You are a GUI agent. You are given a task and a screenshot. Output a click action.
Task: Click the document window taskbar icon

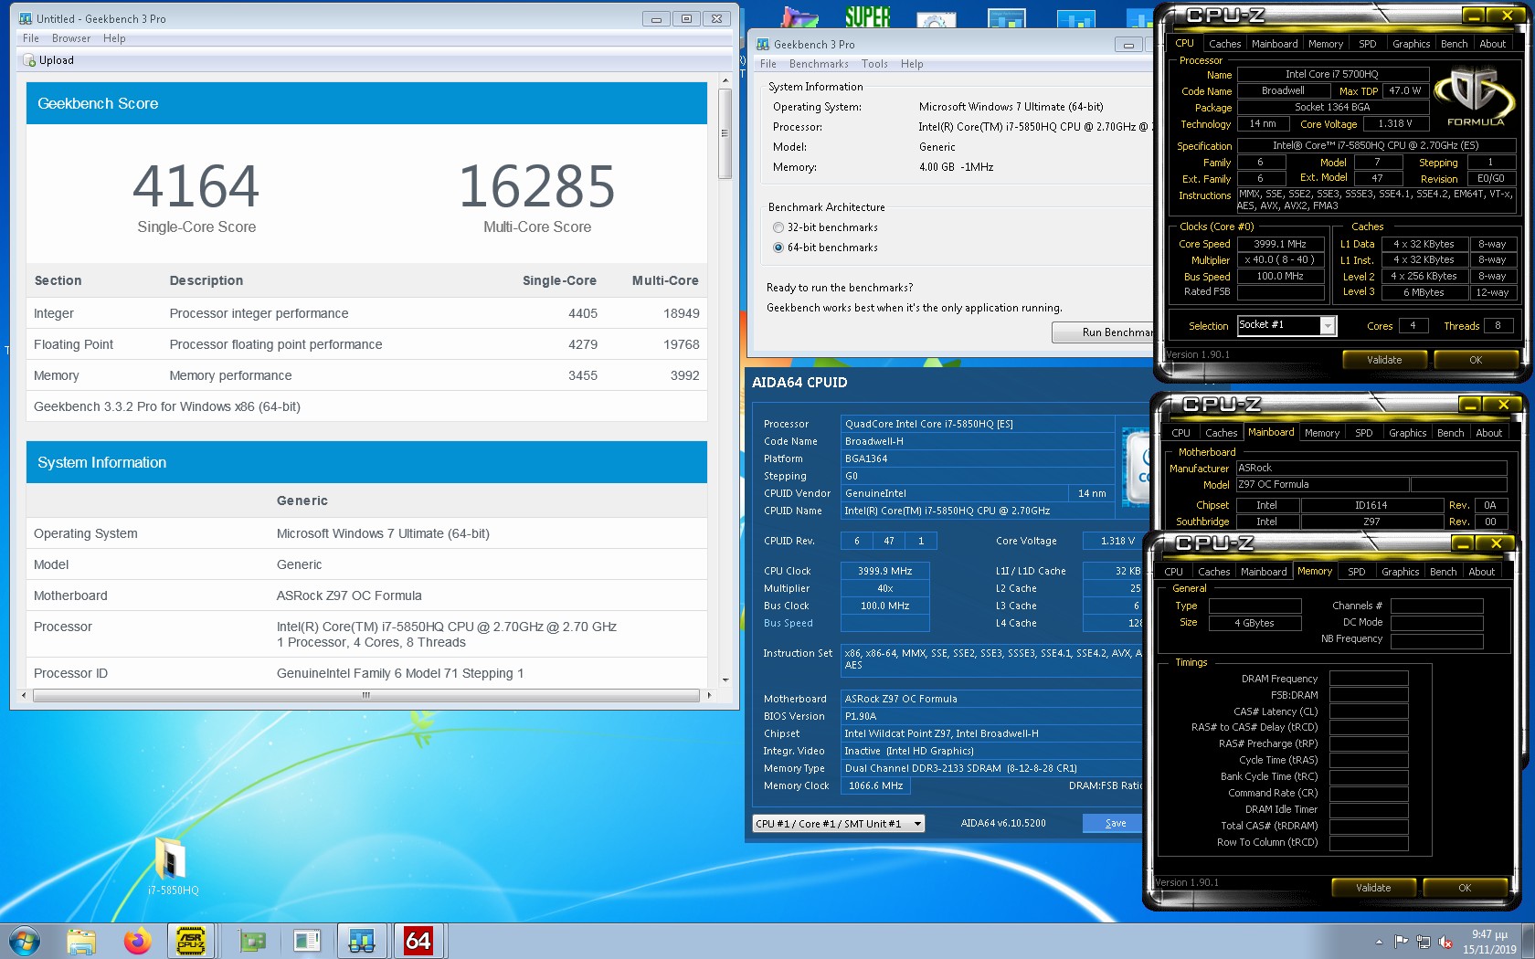coord(307,941)
